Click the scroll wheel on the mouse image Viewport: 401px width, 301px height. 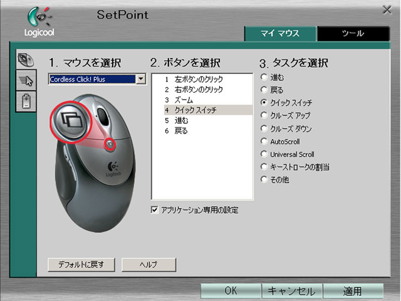click(x=104, y=115)
